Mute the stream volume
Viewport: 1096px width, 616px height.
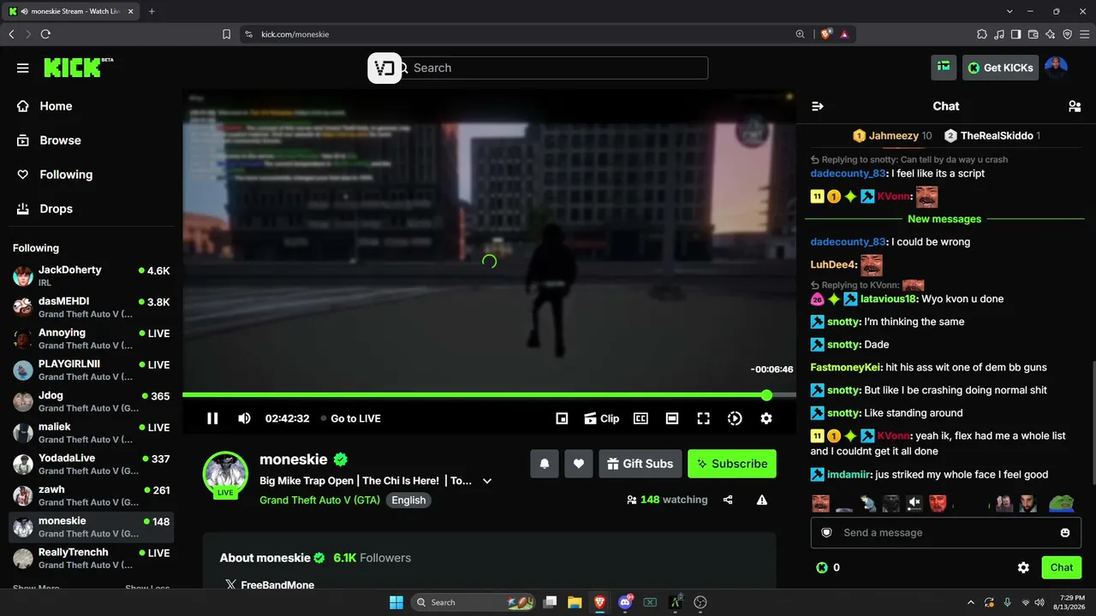[x=244, y=418]
